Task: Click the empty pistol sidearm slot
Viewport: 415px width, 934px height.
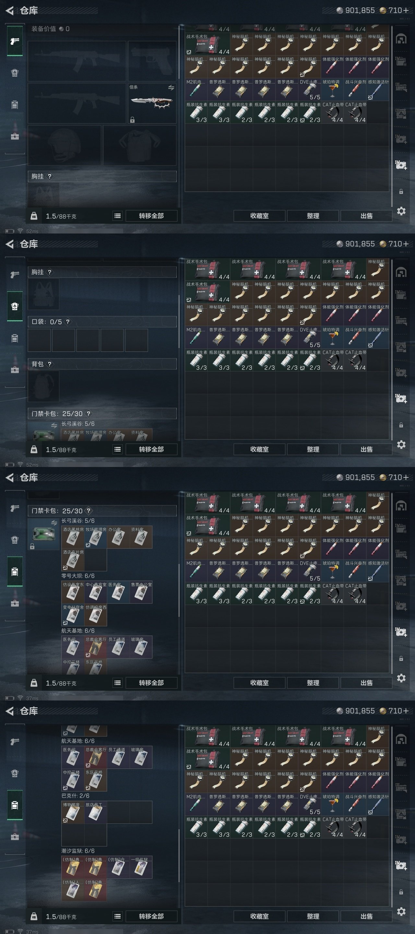Action: tap(152, 61)
